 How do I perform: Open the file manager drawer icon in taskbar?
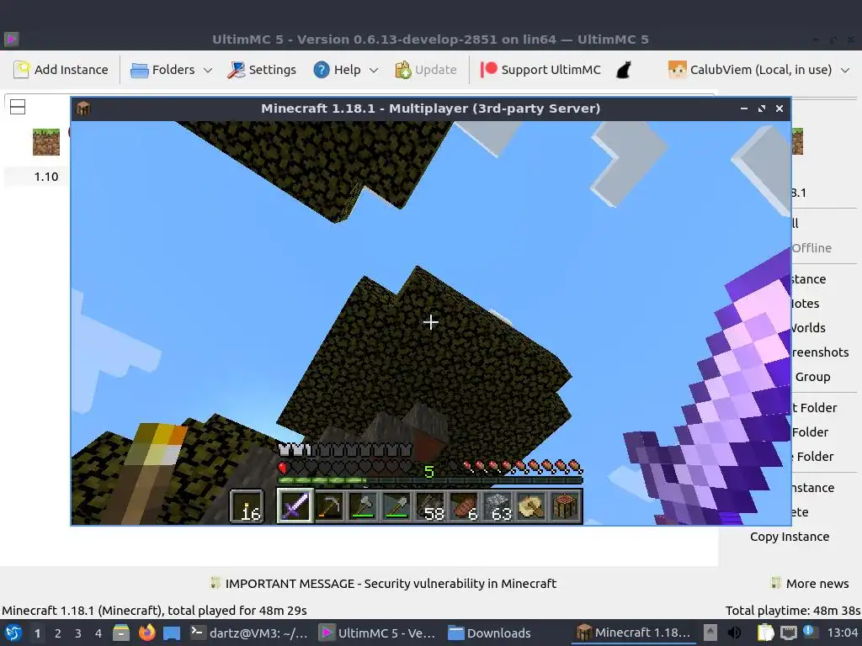(121, 633)
